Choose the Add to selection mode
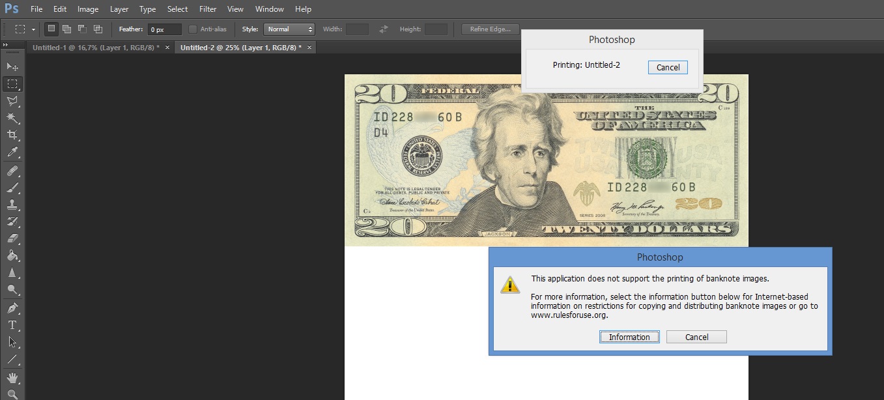 (66, 29)
